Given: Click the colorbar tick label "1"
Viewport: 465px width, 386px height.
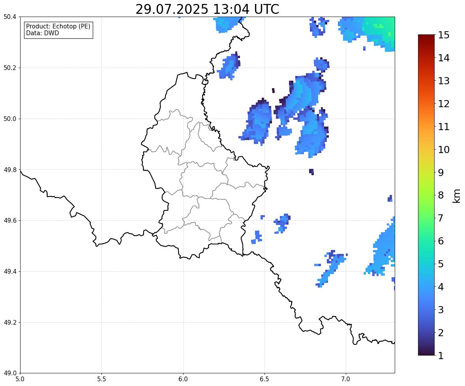Looking at the screenshot, I should 441,356.
